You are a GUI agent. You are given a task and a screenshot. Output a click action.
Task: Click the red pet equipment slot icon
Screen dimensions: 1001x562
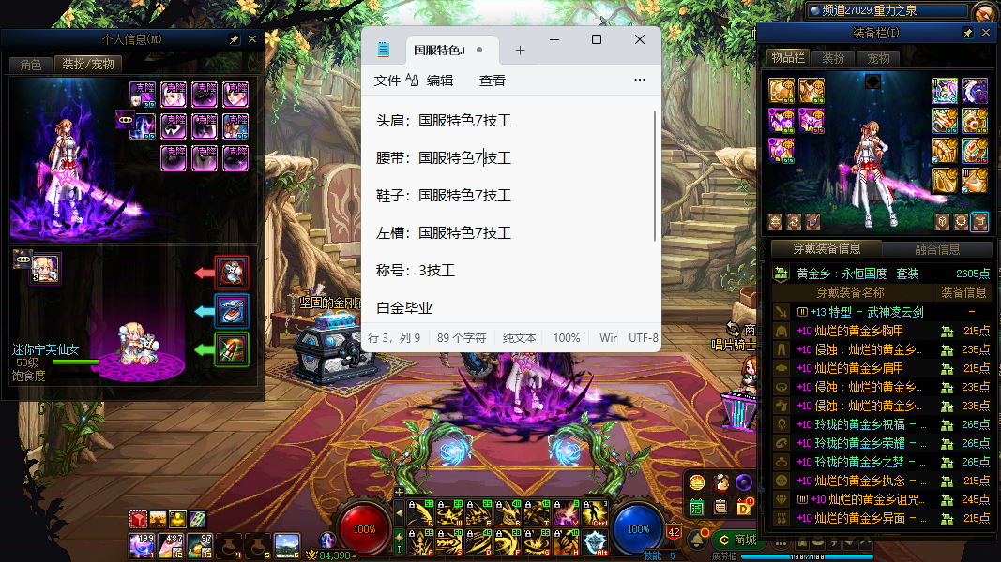[232, 273]
